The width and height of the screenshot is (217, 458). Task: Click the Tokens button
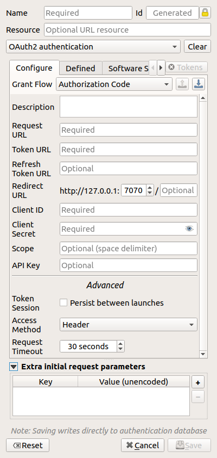click(187, 67)
